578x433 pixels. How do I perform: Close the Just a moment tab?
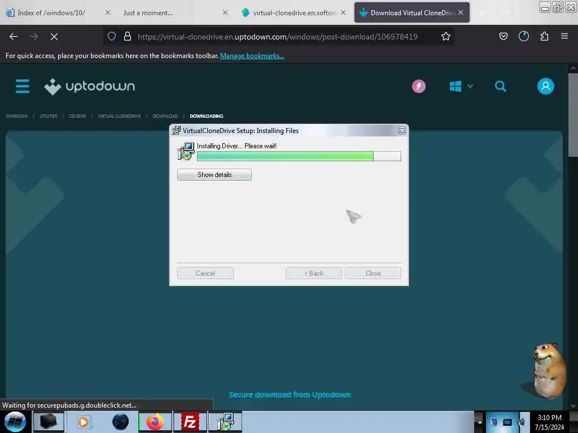225,12
